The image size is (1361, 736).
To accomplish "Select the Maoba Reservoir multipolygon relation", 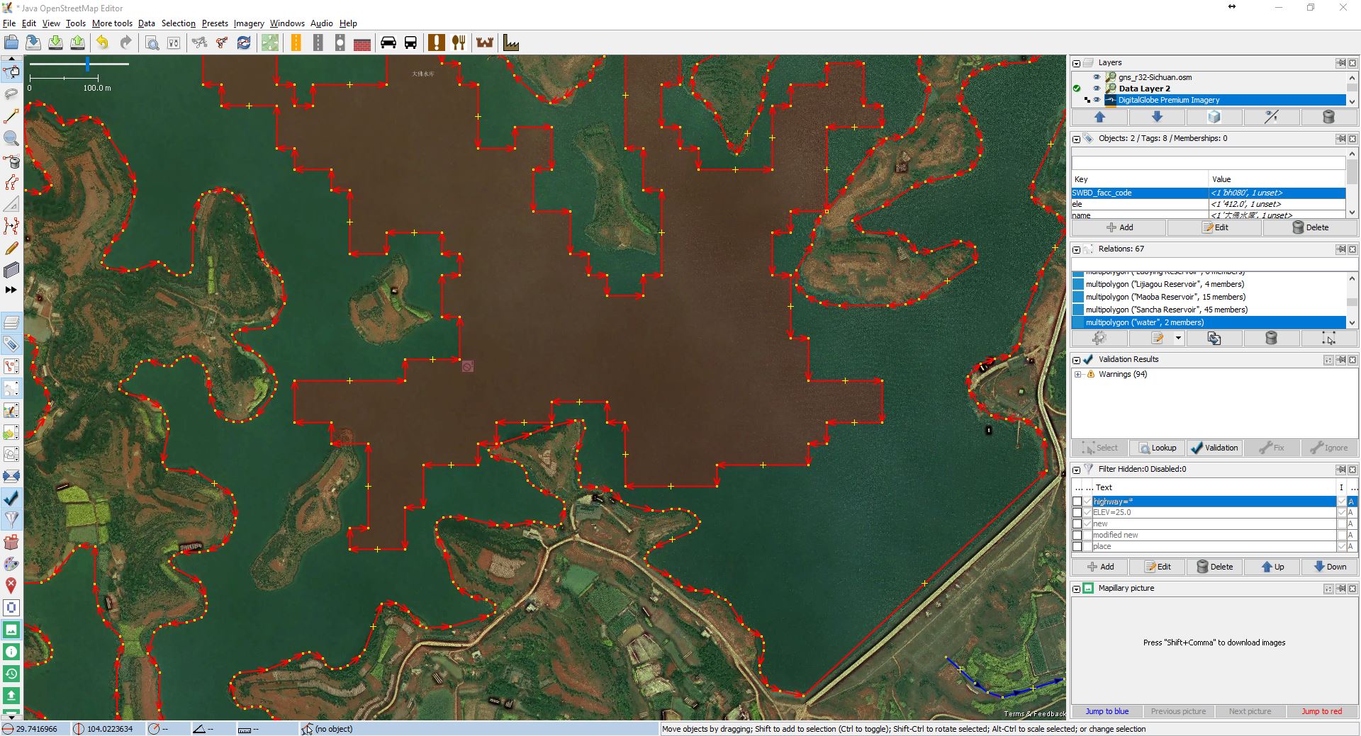I will coord(1209,297).
